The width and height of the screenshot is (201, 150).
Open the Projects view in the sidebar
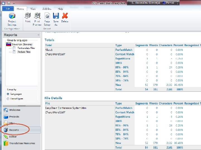click(22, 117)
